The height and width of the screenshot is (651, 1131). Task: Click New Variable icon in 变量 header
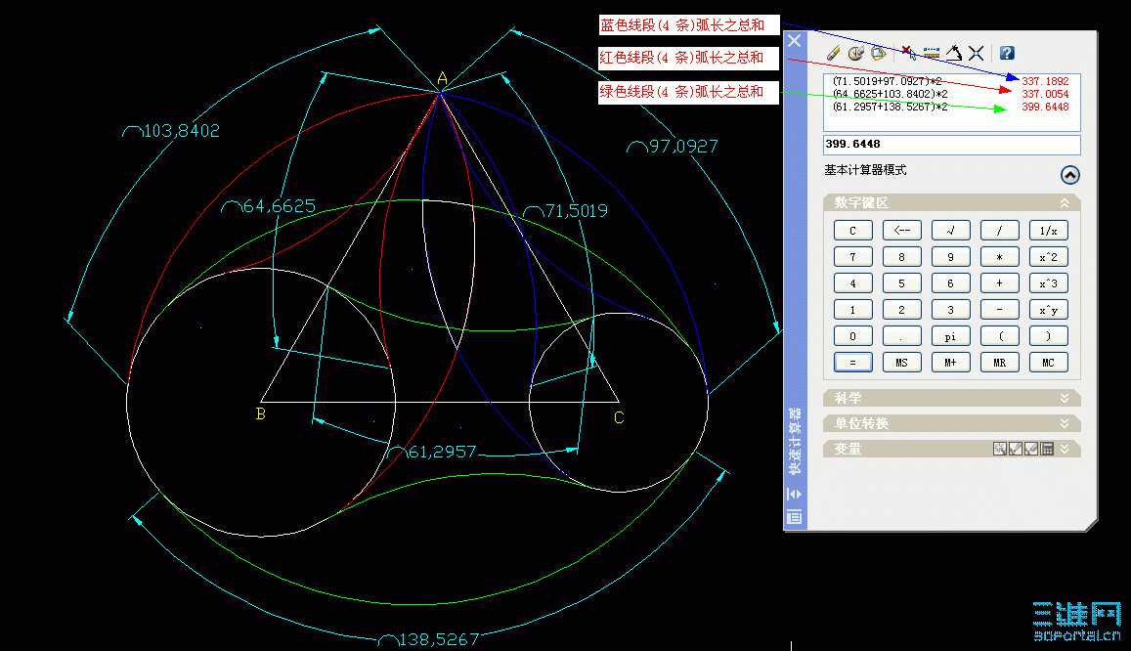click(x=1000, y=449)
